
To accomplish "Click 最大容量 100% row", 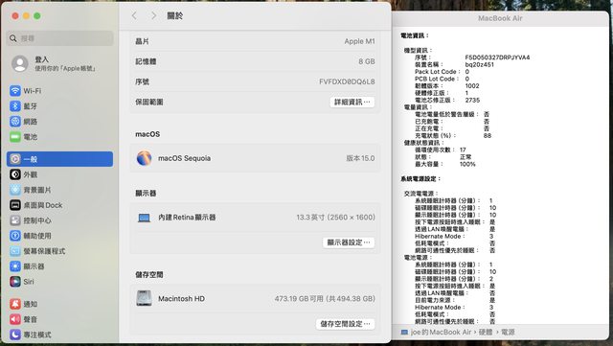I will pyautogui.click(x=444, y=164).
